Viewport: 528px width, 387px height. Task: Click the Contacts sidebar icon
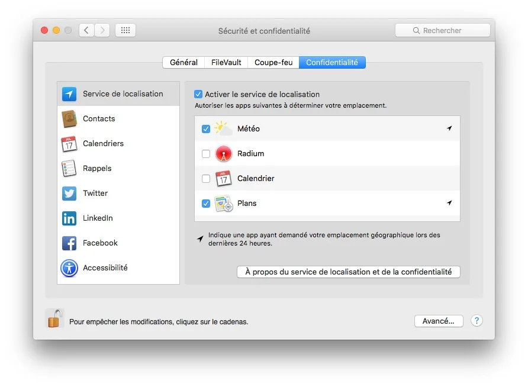69,118
